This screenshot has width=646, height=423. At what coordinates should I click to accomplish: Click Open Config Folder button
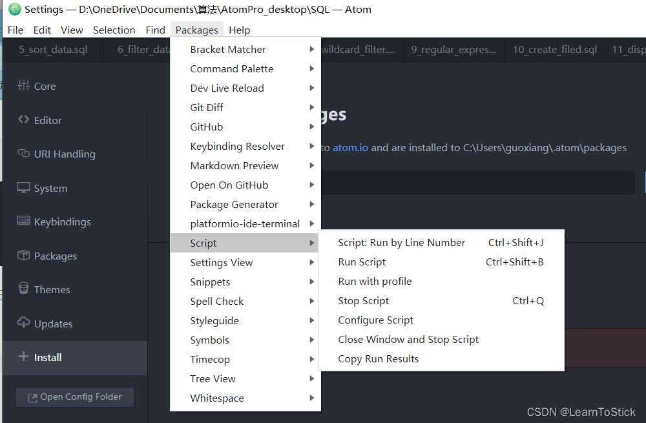point(75,397)
